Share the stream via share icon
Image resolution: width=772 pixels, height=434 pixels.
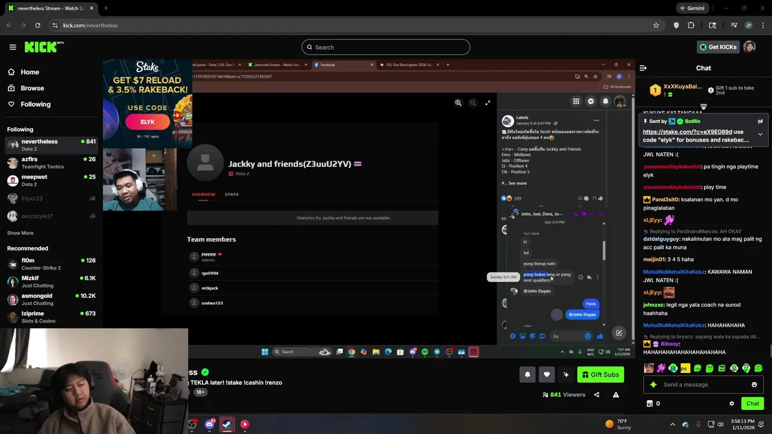pos(596,395)
